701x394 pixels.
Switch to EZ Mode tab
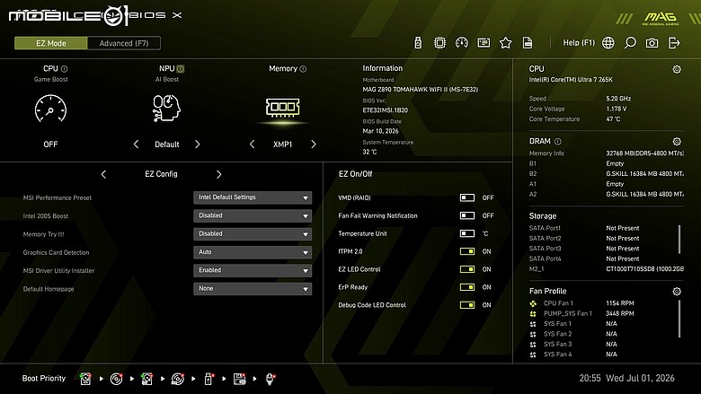pyautogui.click(x=51, y=43)
